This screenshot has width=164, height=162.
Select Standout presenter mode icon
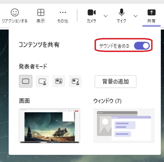point(42,81)
